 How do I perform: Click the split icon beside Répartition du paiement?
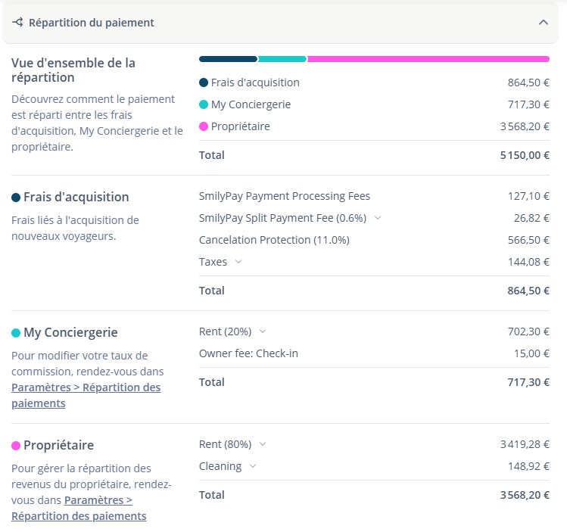(17, 23)
